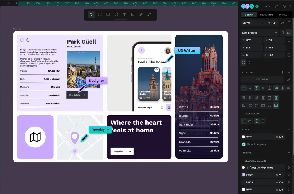Click the Edit Grid button
Image resolution: width=294 pixels, height=194 pixels.
(262, 80)
